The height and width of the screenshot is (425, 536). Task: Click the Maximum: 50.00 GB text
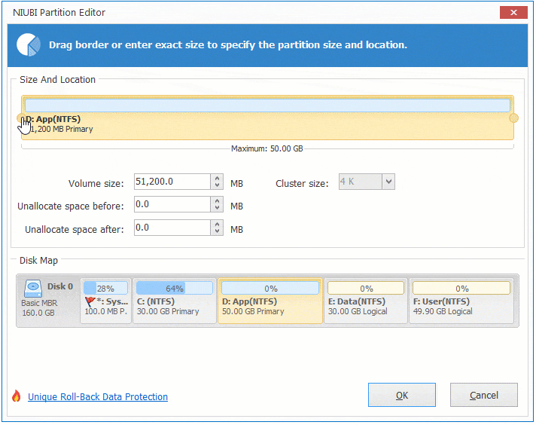[x=267, y=149]
